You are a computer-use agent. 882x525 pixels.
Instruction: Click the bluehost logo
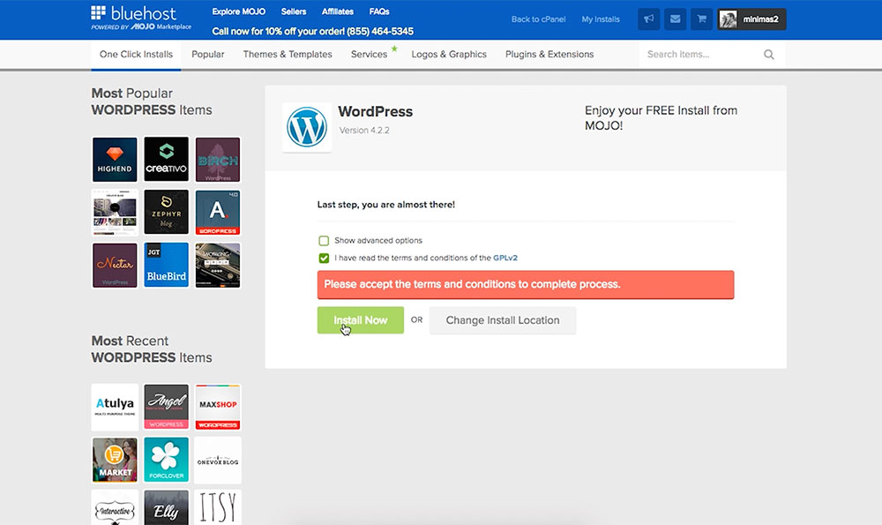140,18
